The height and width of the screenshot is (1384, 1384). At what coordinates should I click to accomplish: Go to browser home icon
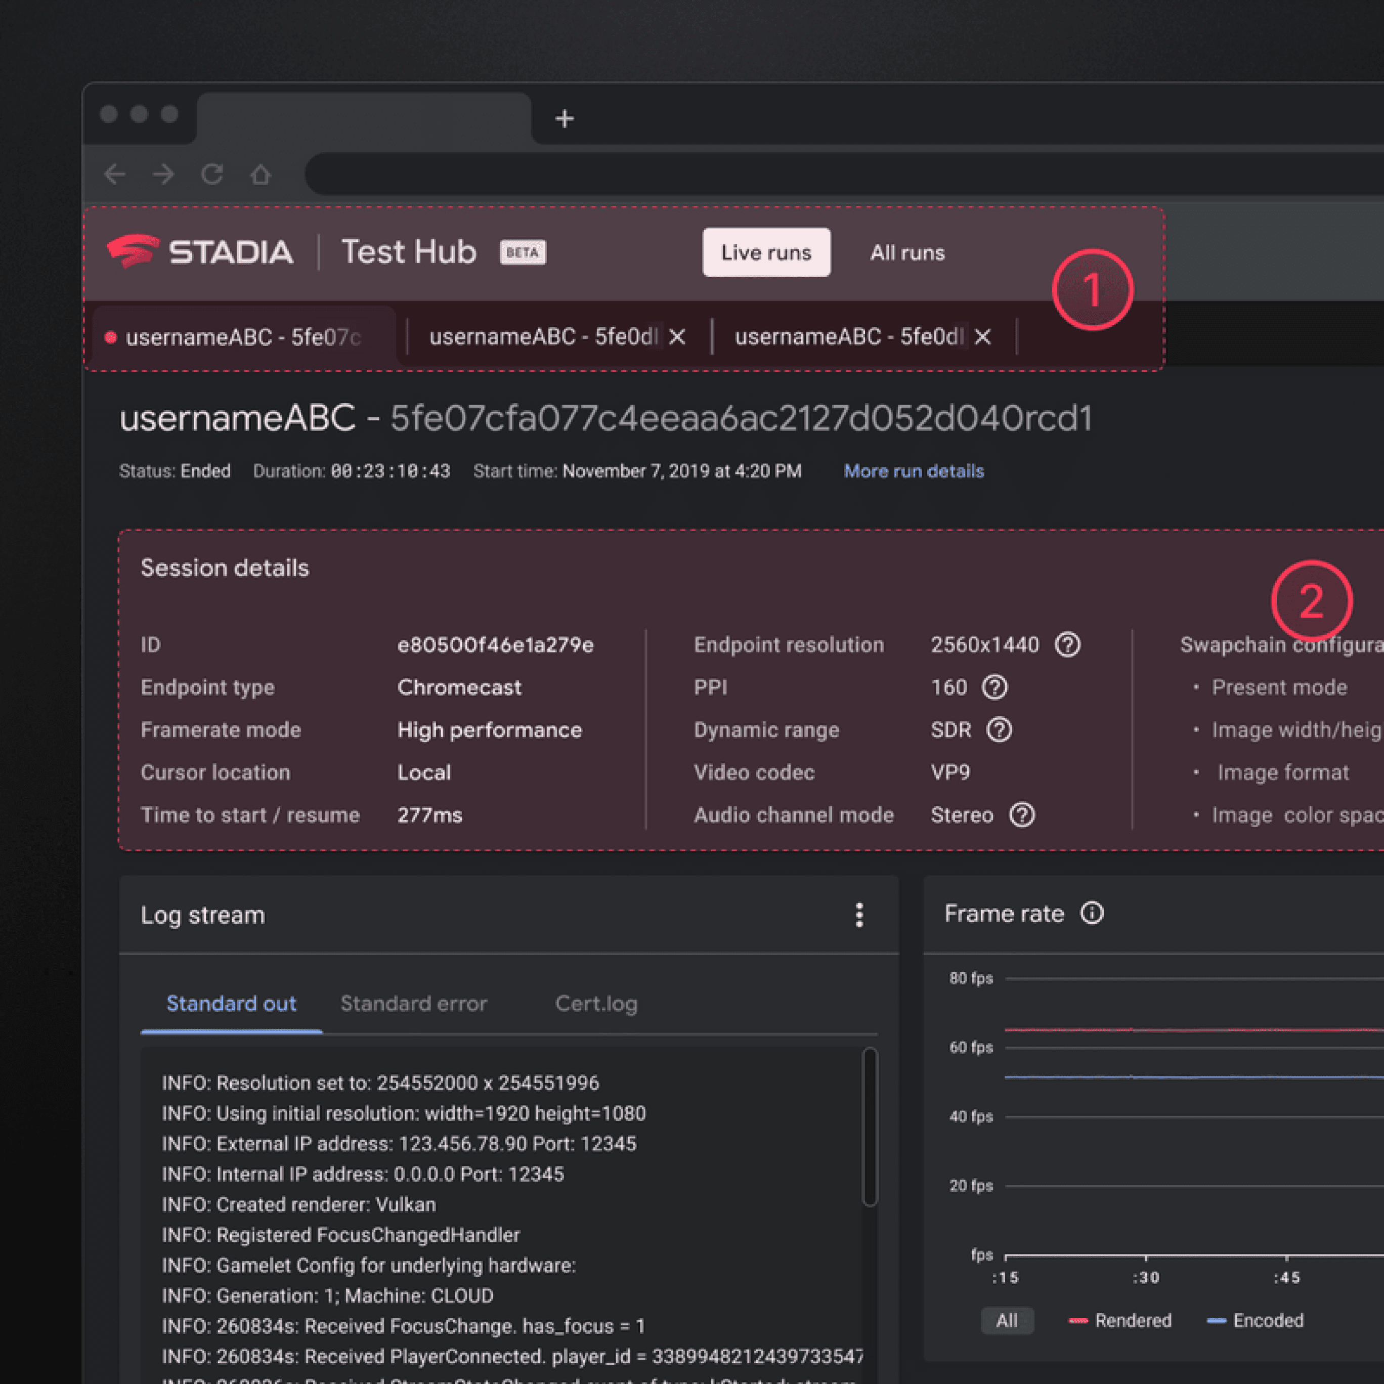click(261, 174)
